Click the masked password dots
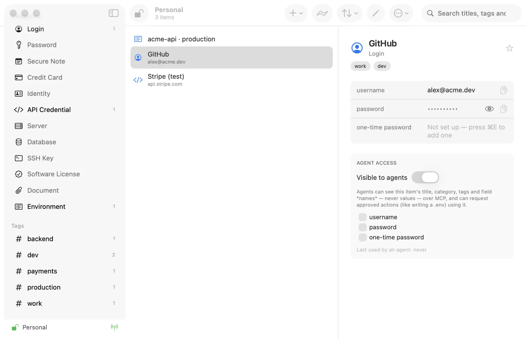The width and height of the screenshot is (526, 339). (x=442, y=109)
